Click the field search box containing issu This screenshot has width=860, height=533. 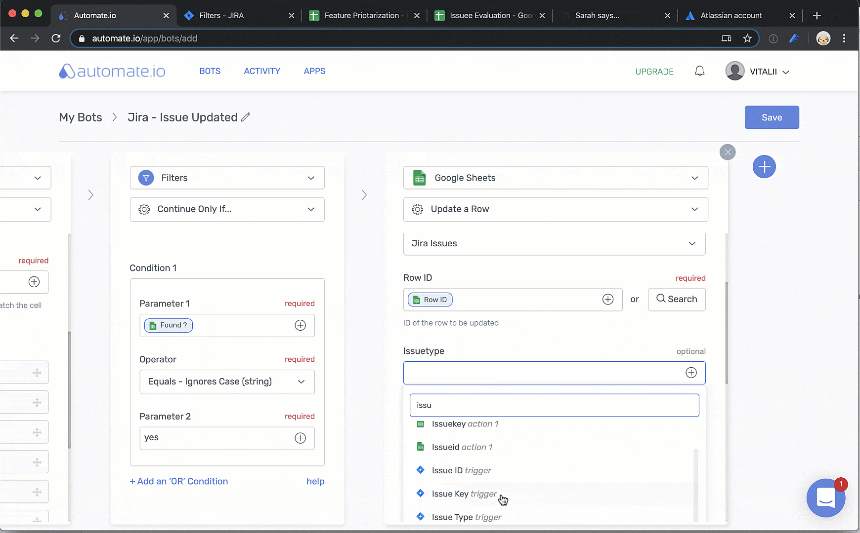(x=554, y=405)
